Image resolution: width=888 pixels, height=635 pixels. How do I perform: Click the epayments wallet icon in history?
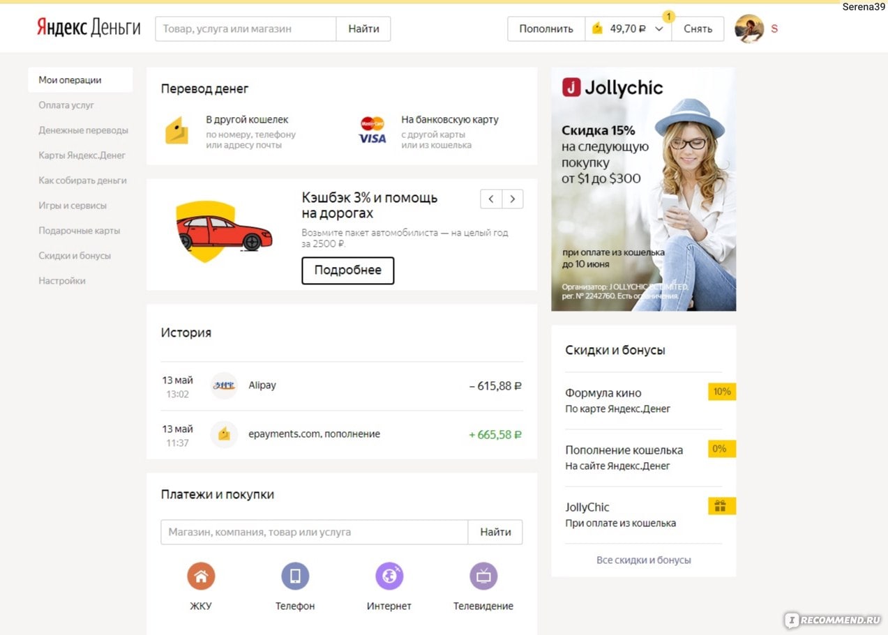tap(224, 434)
